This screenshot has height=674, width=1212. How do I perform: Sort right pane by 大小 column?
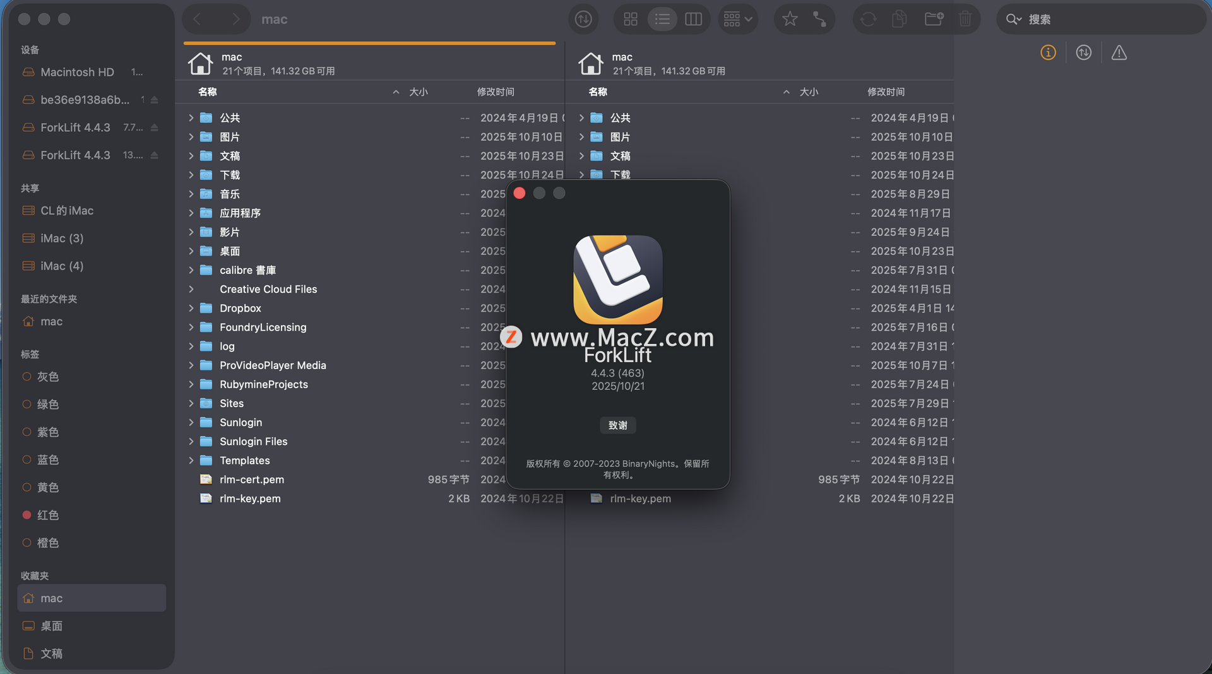[808, 92]
